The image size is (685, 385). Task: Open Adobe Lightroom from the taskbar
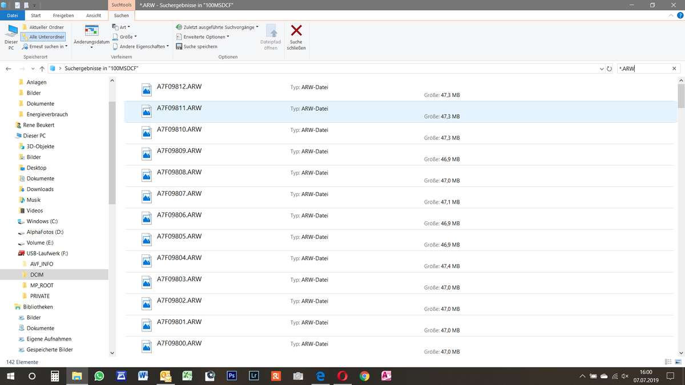click(253, 376)
